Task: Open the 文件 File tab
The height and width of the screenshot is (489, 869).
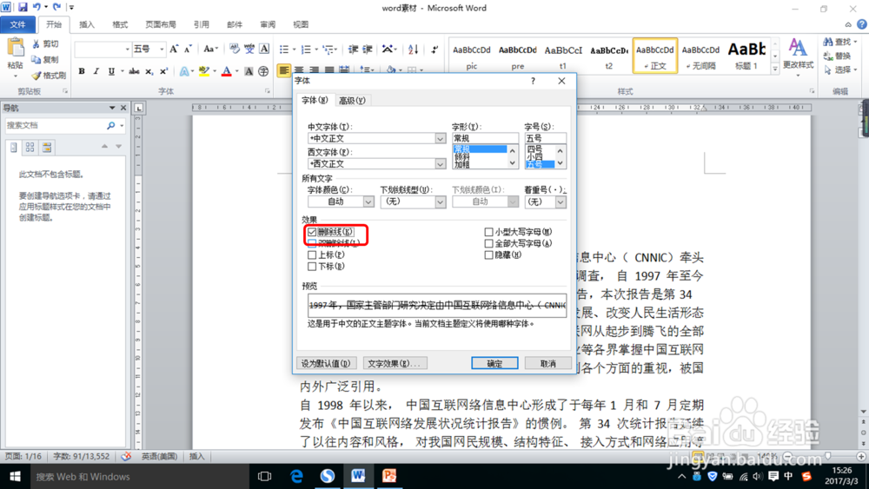Action: (17, 24)
